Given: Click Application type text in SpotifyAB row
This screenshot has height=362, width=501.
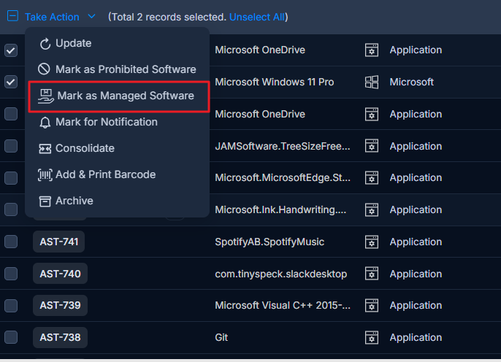Looking at the screenshot, I should click(416, 242).
